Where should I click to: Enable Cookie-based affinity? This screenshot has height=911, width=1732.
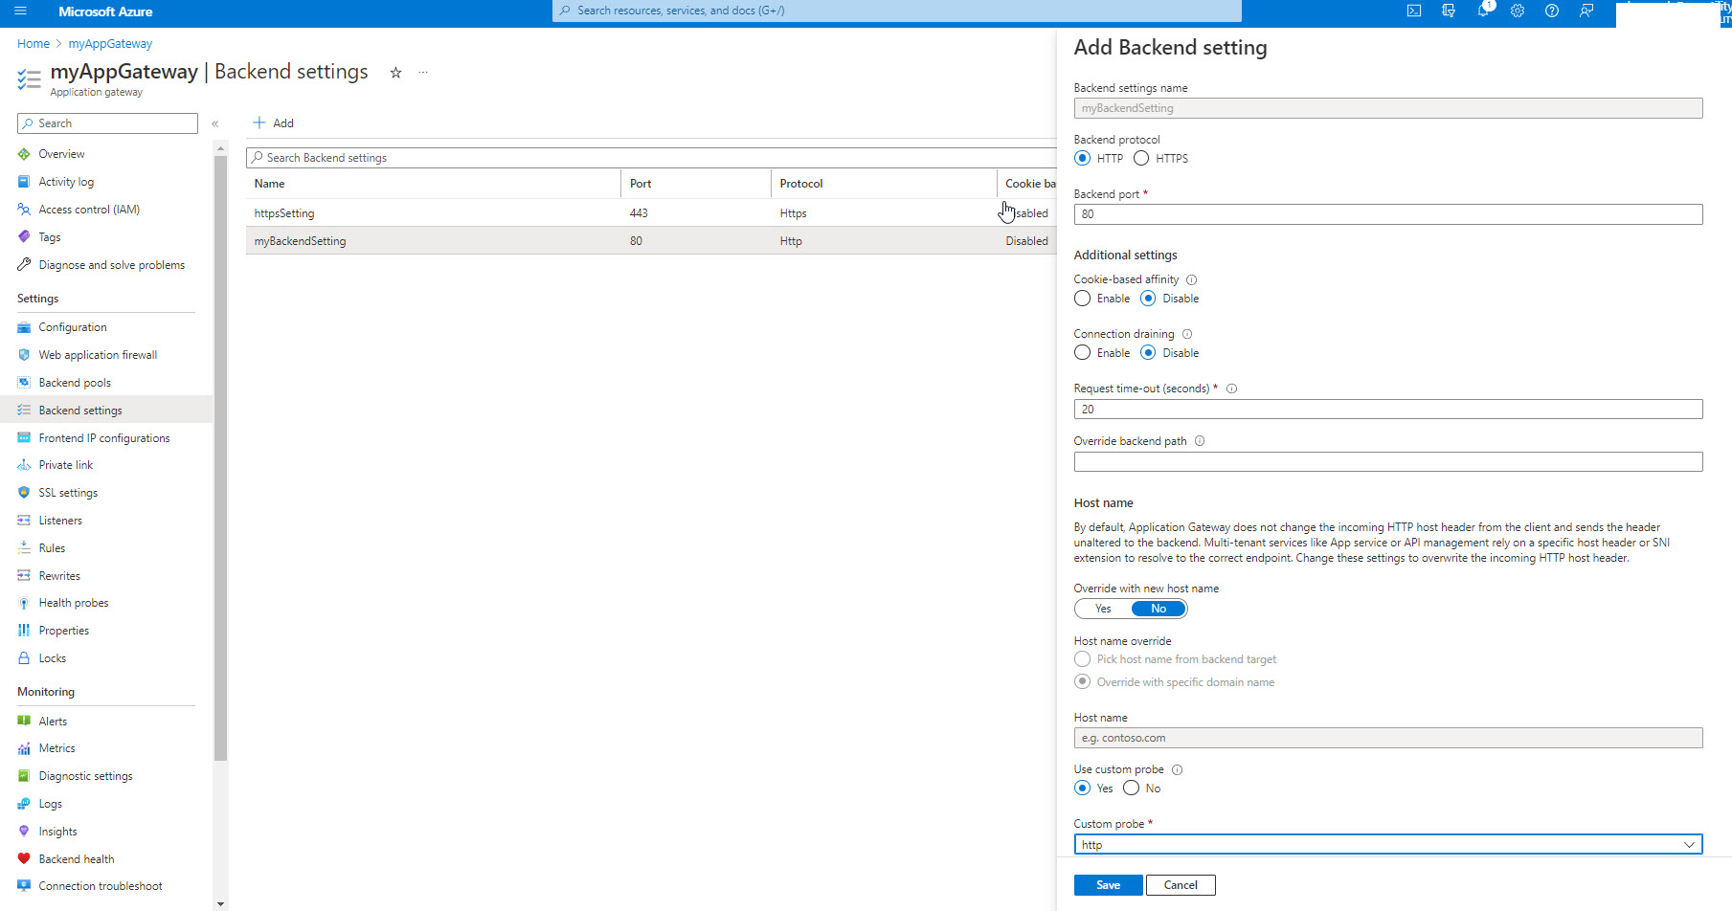[x=1083, y=299]
